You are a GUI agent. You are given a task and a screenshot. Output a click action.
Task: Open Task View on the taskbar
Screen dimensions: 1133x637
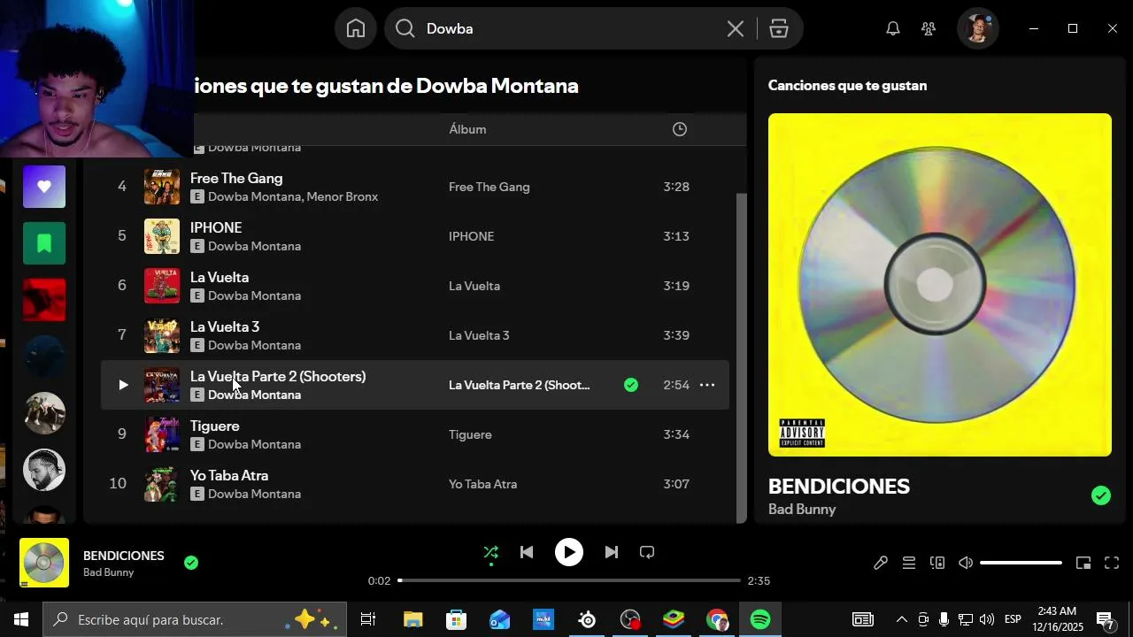coord(368,619)
